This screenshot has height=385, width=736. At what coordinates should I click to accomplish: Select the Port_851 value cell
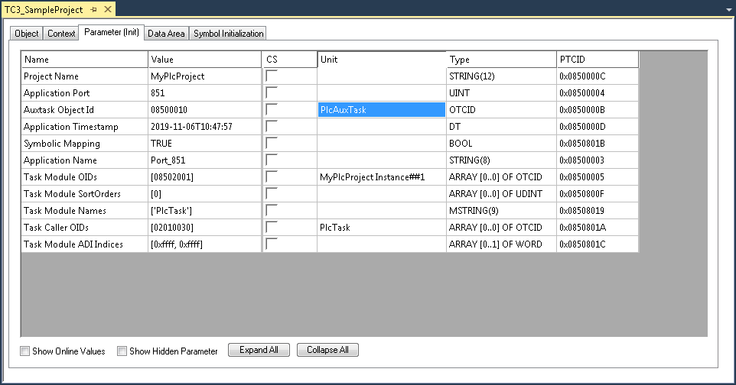click(x=204, y=160)
